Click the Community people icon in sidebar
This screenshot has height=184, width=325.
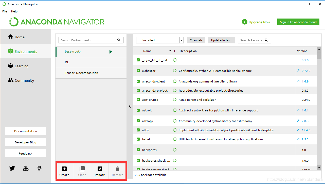click(x=11, y=80)
